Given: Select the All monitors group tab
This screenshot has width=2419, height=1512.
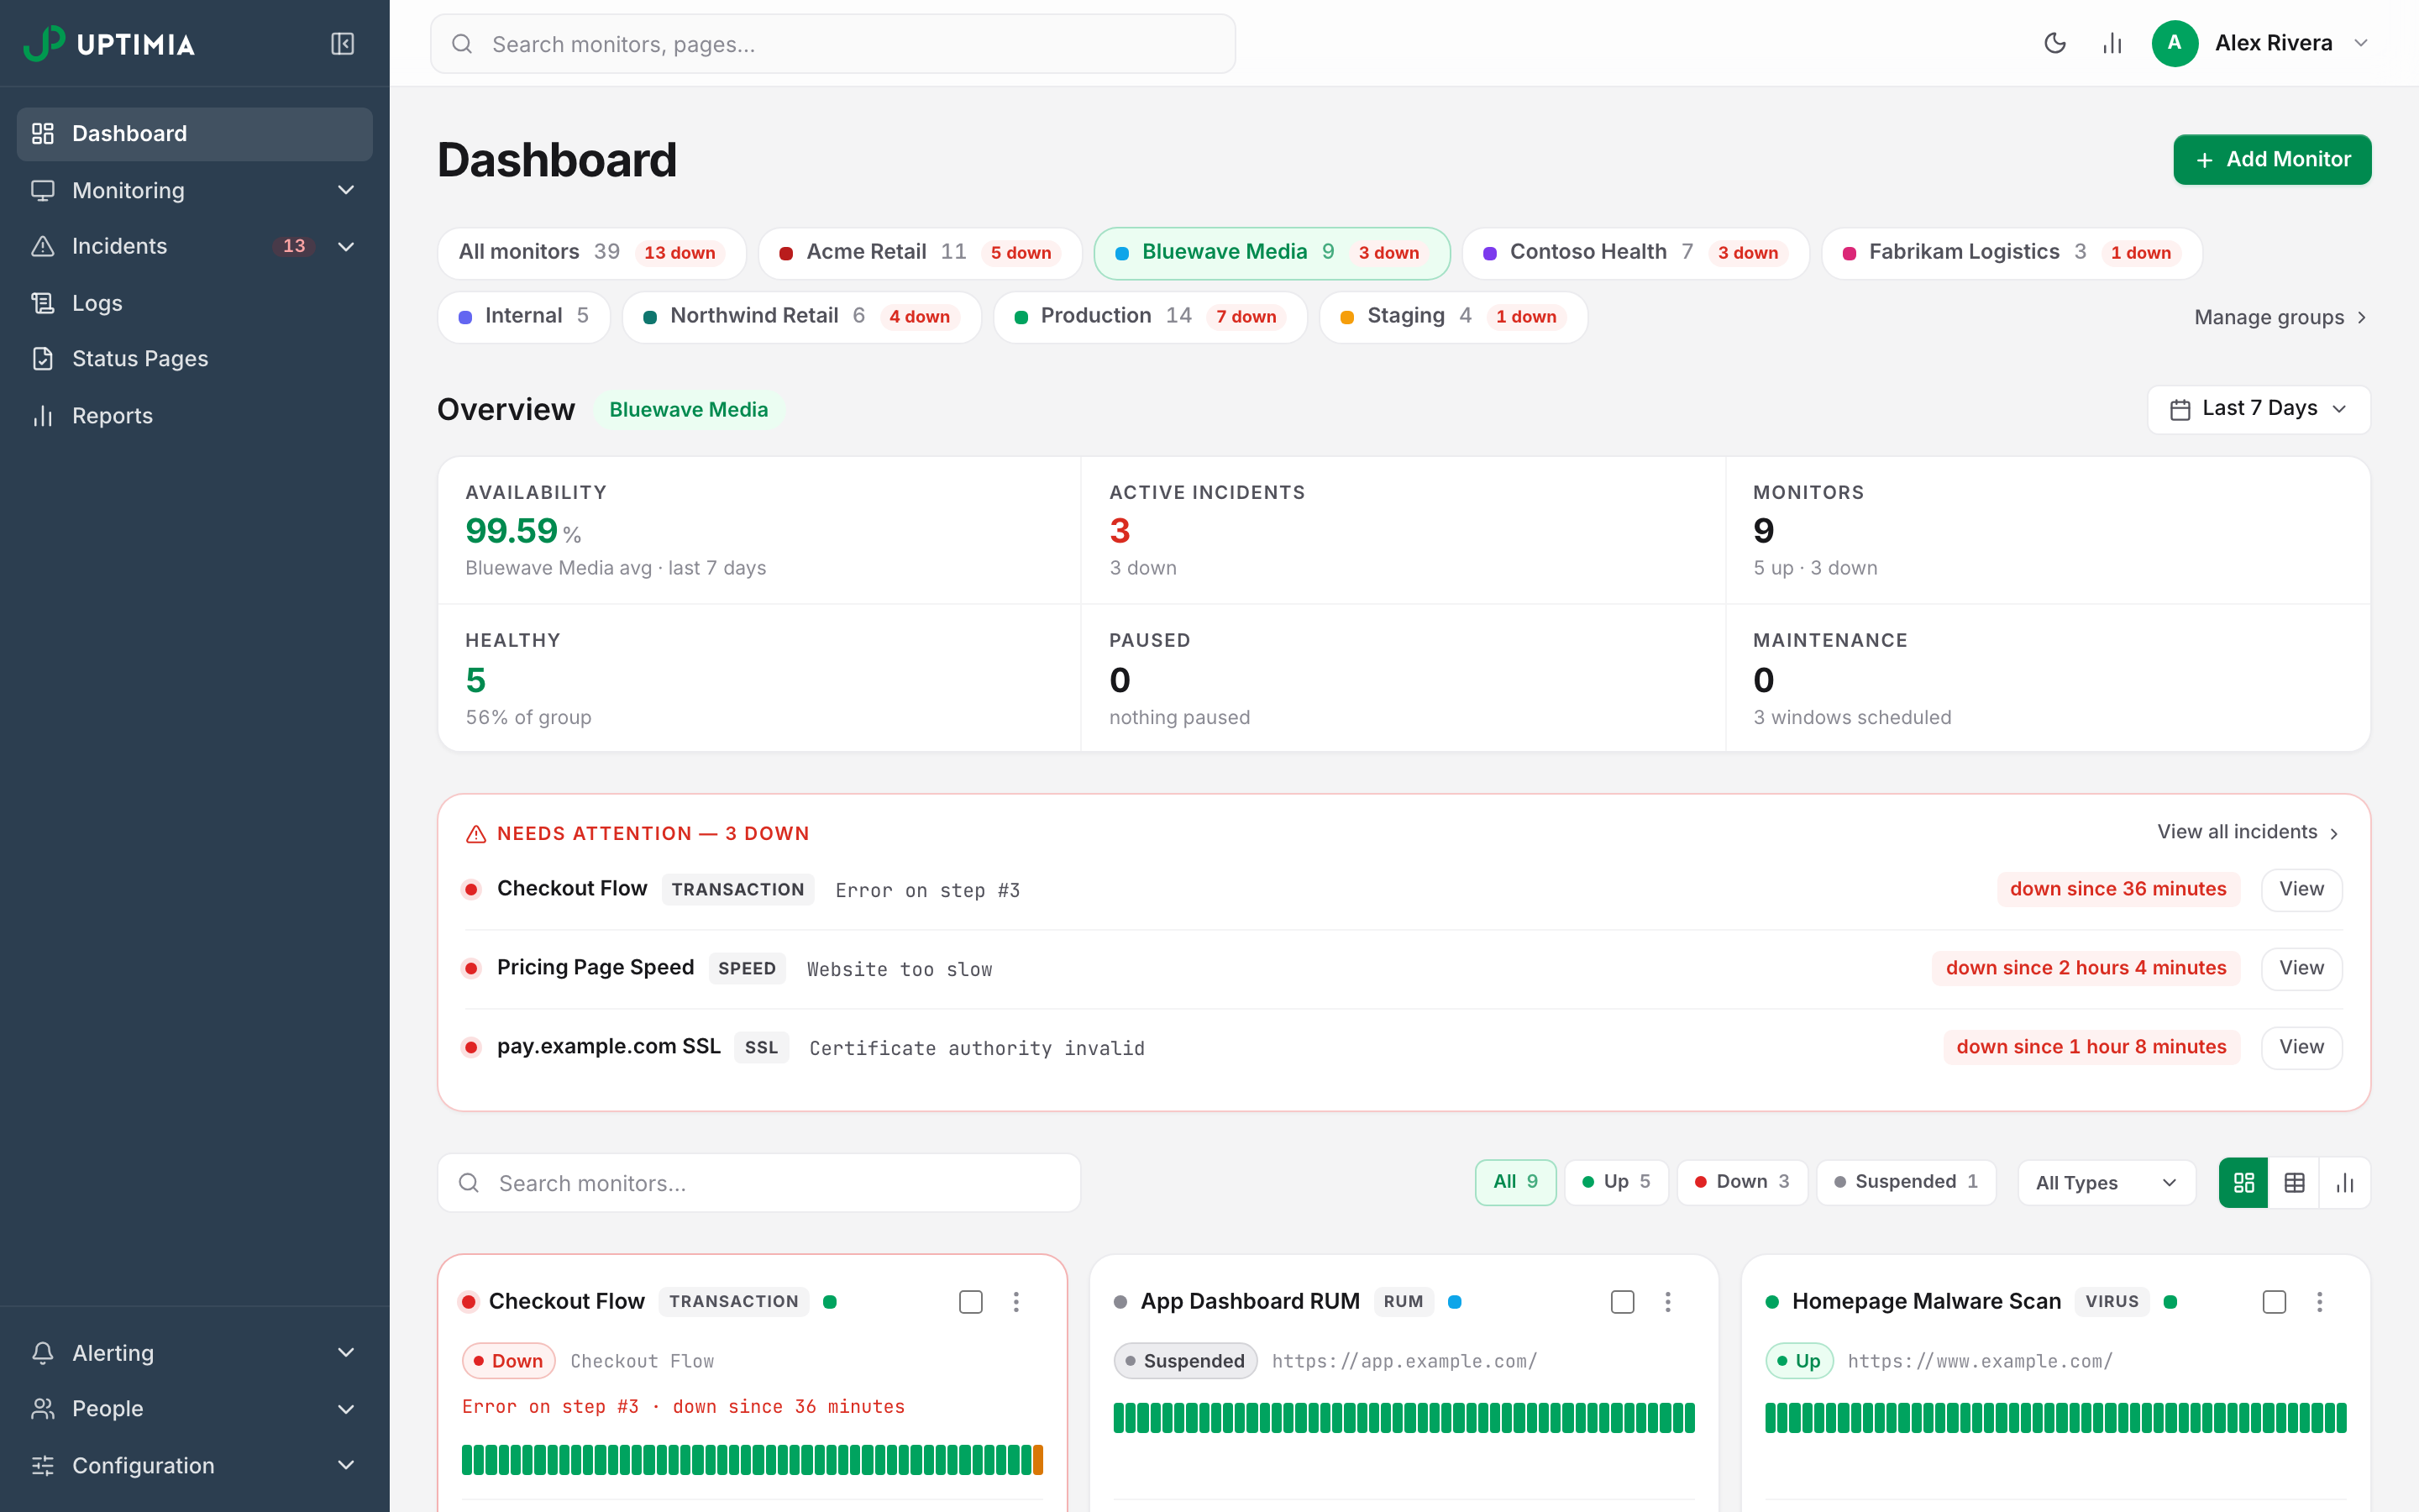Looking at the screenshot, I should [x=590, y=253].
